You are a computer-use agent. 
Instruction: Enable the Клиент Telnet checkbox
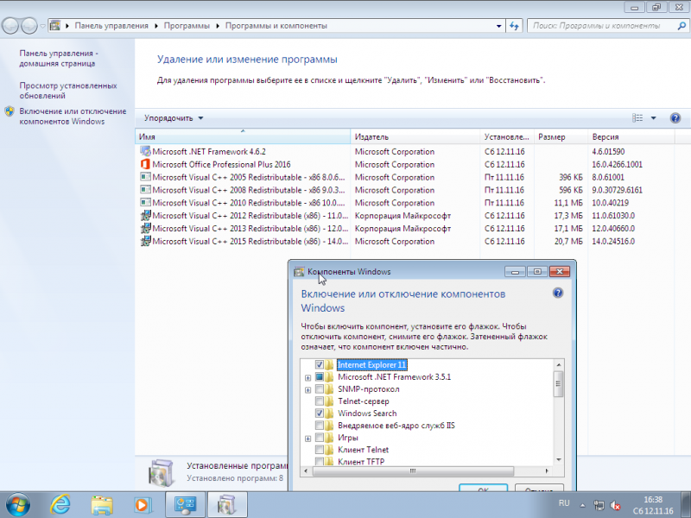pos(320,450)
